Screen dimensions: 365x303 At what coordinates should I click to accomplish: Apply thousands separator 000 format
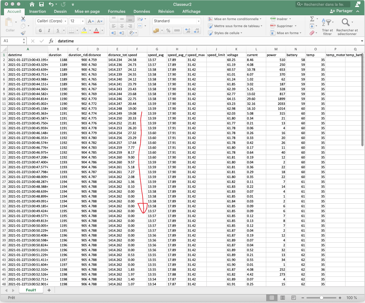(177, 30)
